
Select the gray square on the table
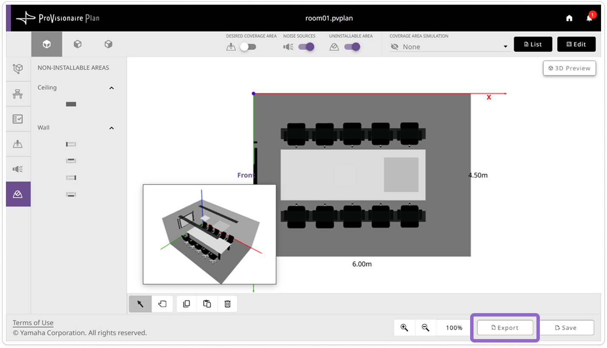pyautogui.click(x=401, y=174)
